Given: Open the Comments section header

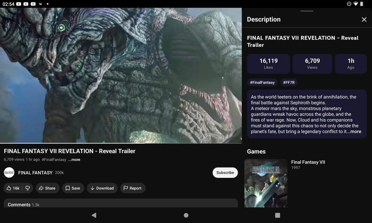Looking at the screenshot, I should point(121,203).
